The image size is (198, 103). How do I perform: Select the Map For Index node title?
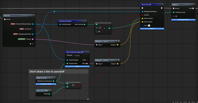(42, 78)
